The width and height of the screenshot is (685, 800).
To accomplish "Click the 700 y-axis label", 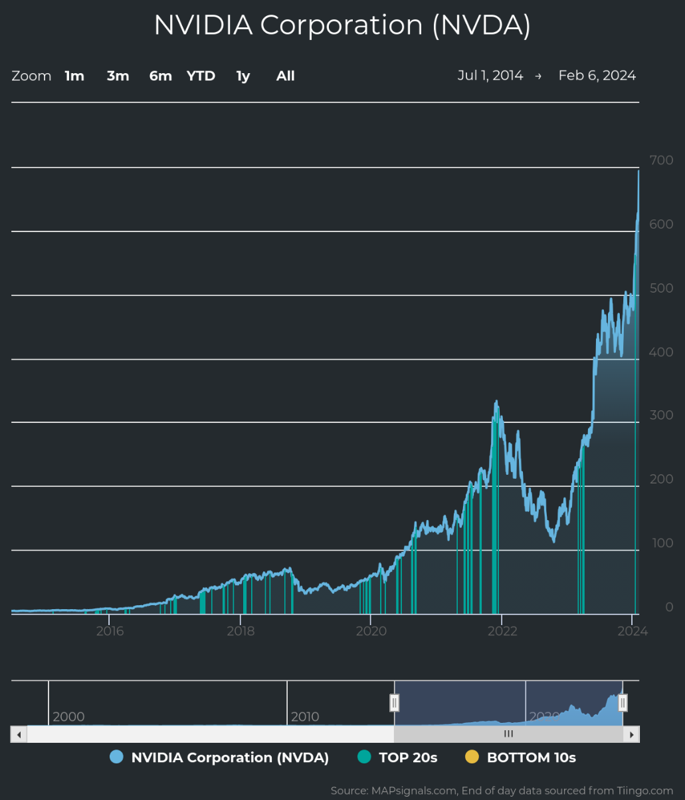I will (x=661, y=160).
